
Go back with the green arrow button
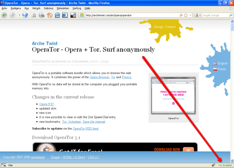(x=4, y=15)
